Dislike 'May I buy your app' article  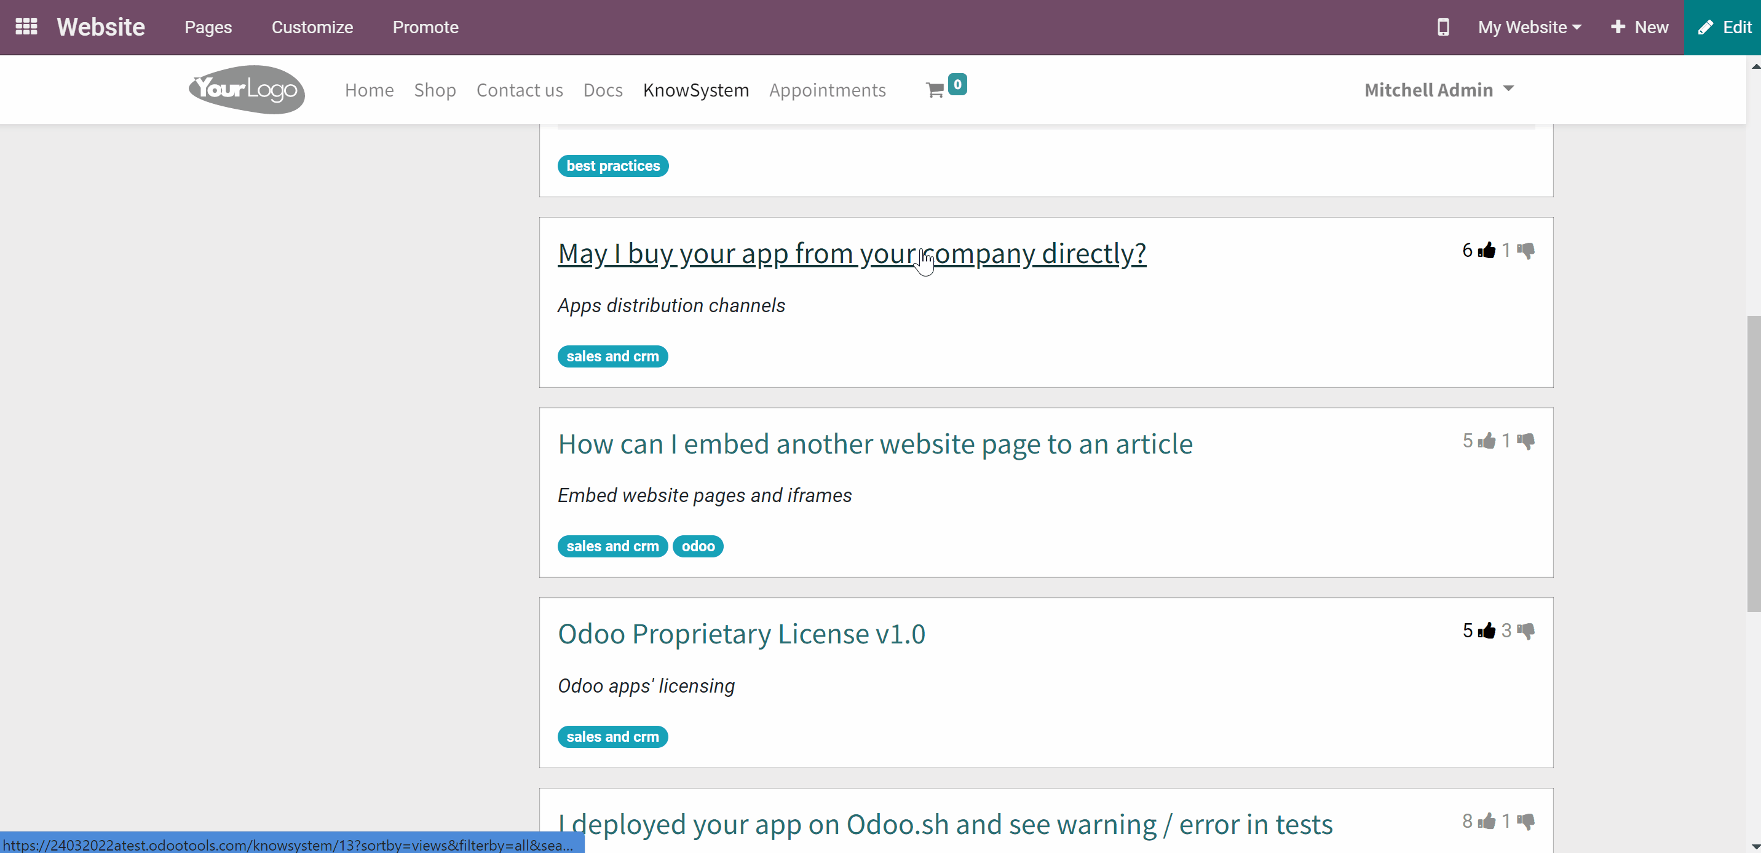point(1526,250)
